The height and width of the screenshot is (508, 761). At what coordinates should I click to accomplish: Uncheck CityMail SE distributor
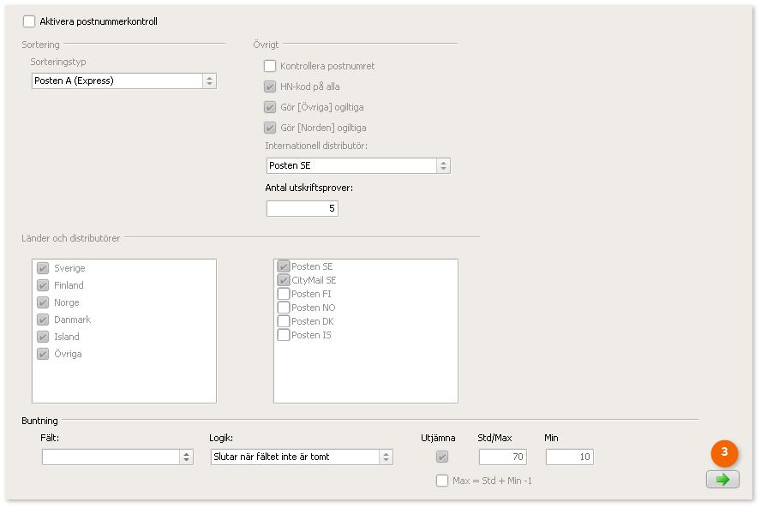(284, 280)
